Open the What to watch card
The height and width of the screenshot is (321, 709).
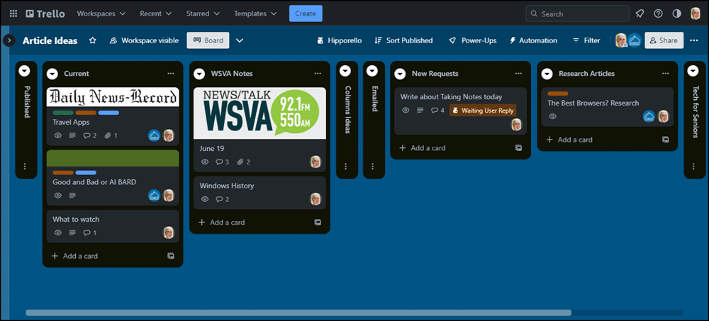[x=113, y=226]
